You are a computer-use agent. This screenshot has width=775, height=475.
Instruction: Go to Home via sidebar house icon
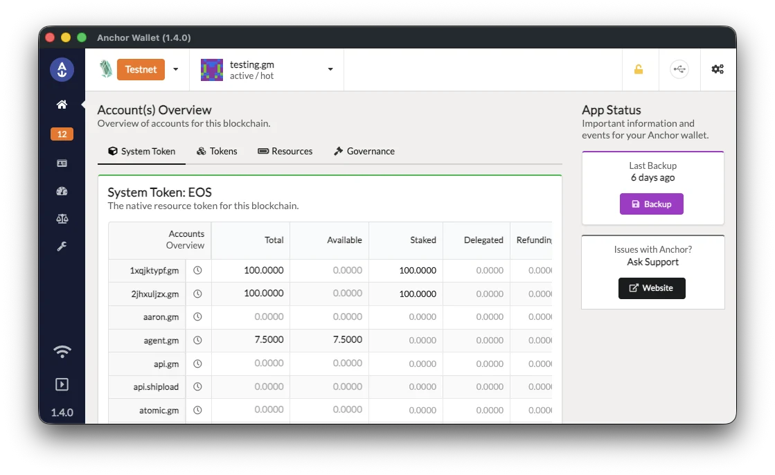click(x=62, y=105)
